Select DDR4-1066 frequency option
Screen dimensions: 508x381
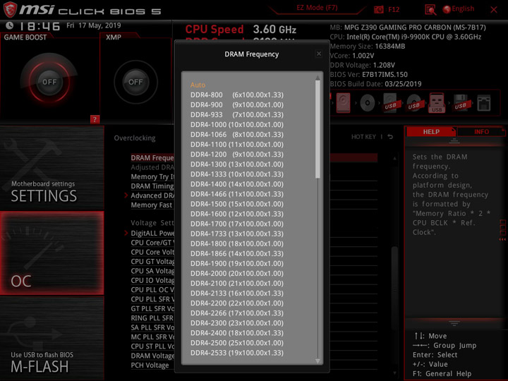[237, 135]
